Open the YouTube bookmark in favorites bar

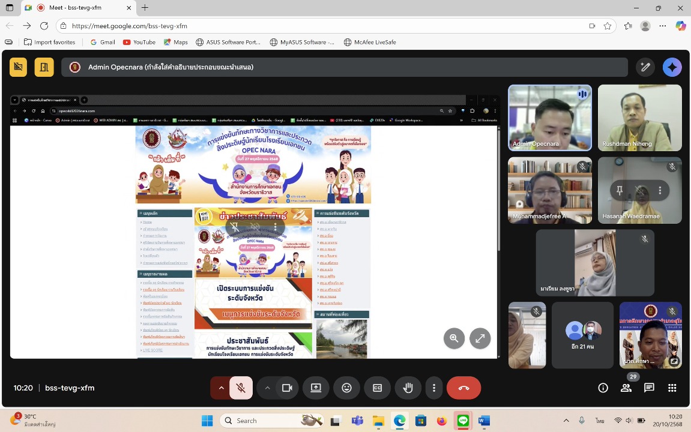tap(139, 42)
